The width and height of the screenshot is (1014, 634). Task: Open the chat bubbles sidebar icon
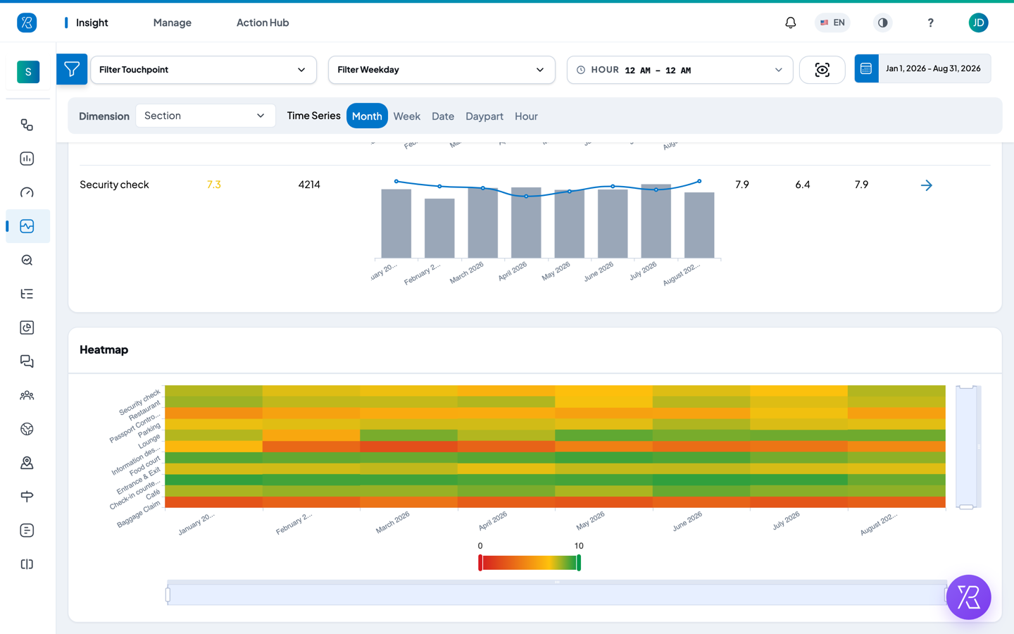coord(27,361)
